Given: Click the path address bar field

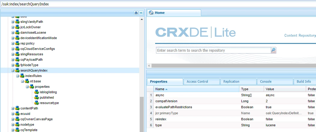Looking at the screenshot, I should (158, 4).
